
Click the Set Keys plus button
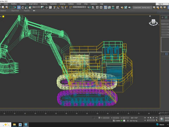click(x=162, y=119)
